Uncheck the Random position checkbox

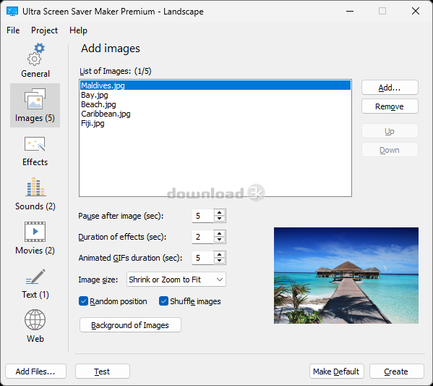[x=83, y=301]
